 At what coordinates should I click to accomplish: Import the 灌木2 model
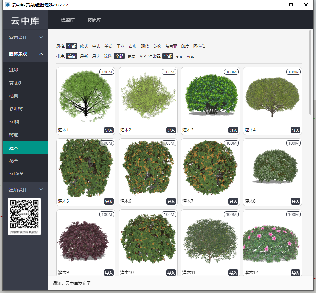pos(171,130)
